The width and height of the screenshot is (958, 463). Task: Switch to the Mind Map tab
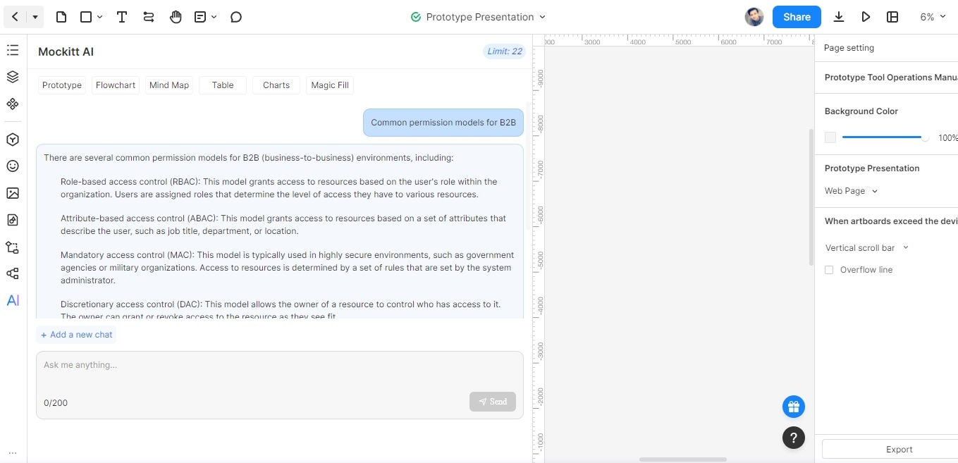coord(169,85)
